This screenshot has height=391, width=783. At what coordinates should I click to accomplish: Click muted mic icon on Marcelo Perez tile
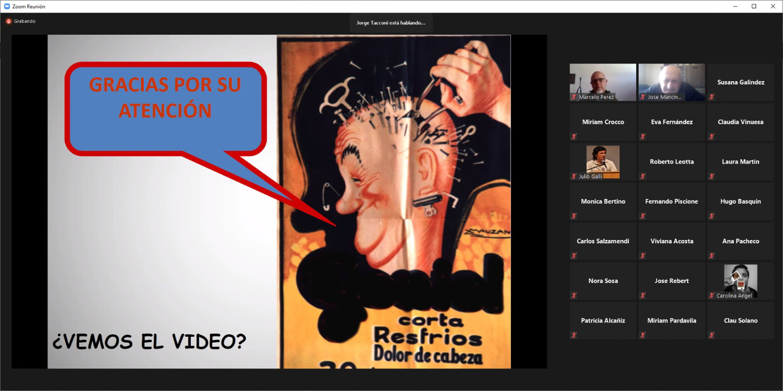click(574, 97)
